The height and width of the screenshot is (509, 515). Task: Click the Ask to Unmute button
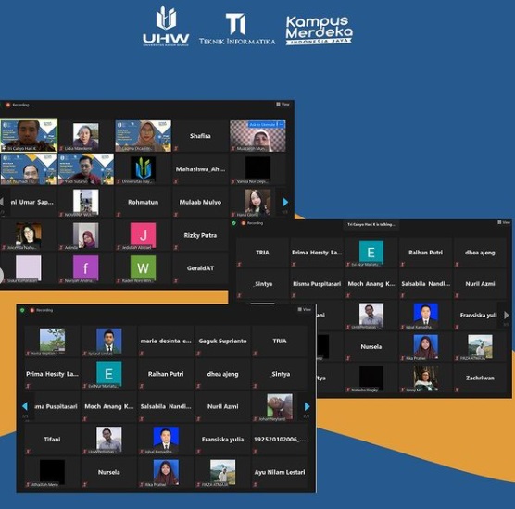[x=262, y=125]
